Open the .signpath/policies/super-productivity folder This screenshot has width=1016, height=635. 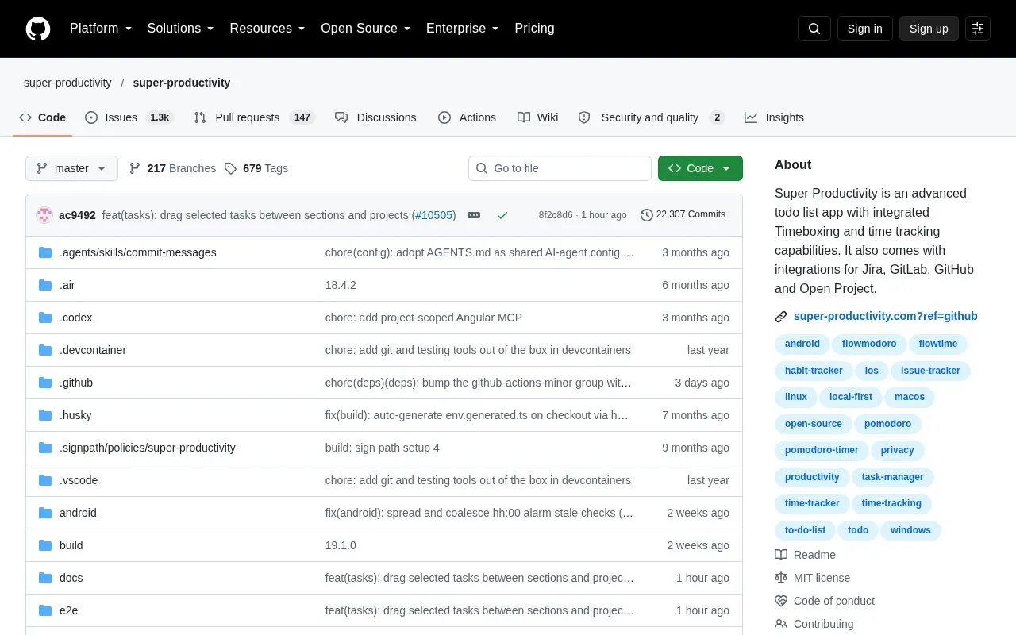[148, 448]
